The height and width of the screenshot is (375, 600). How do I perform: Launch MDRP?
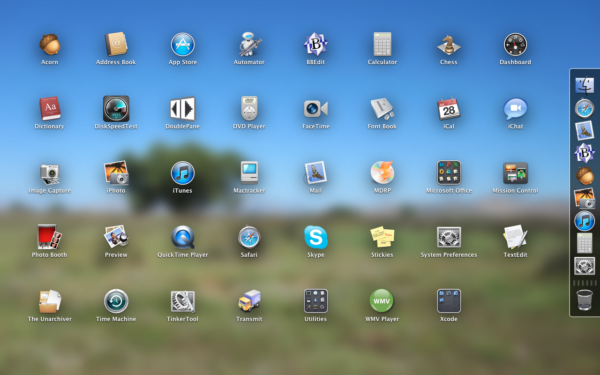(382, 173)
